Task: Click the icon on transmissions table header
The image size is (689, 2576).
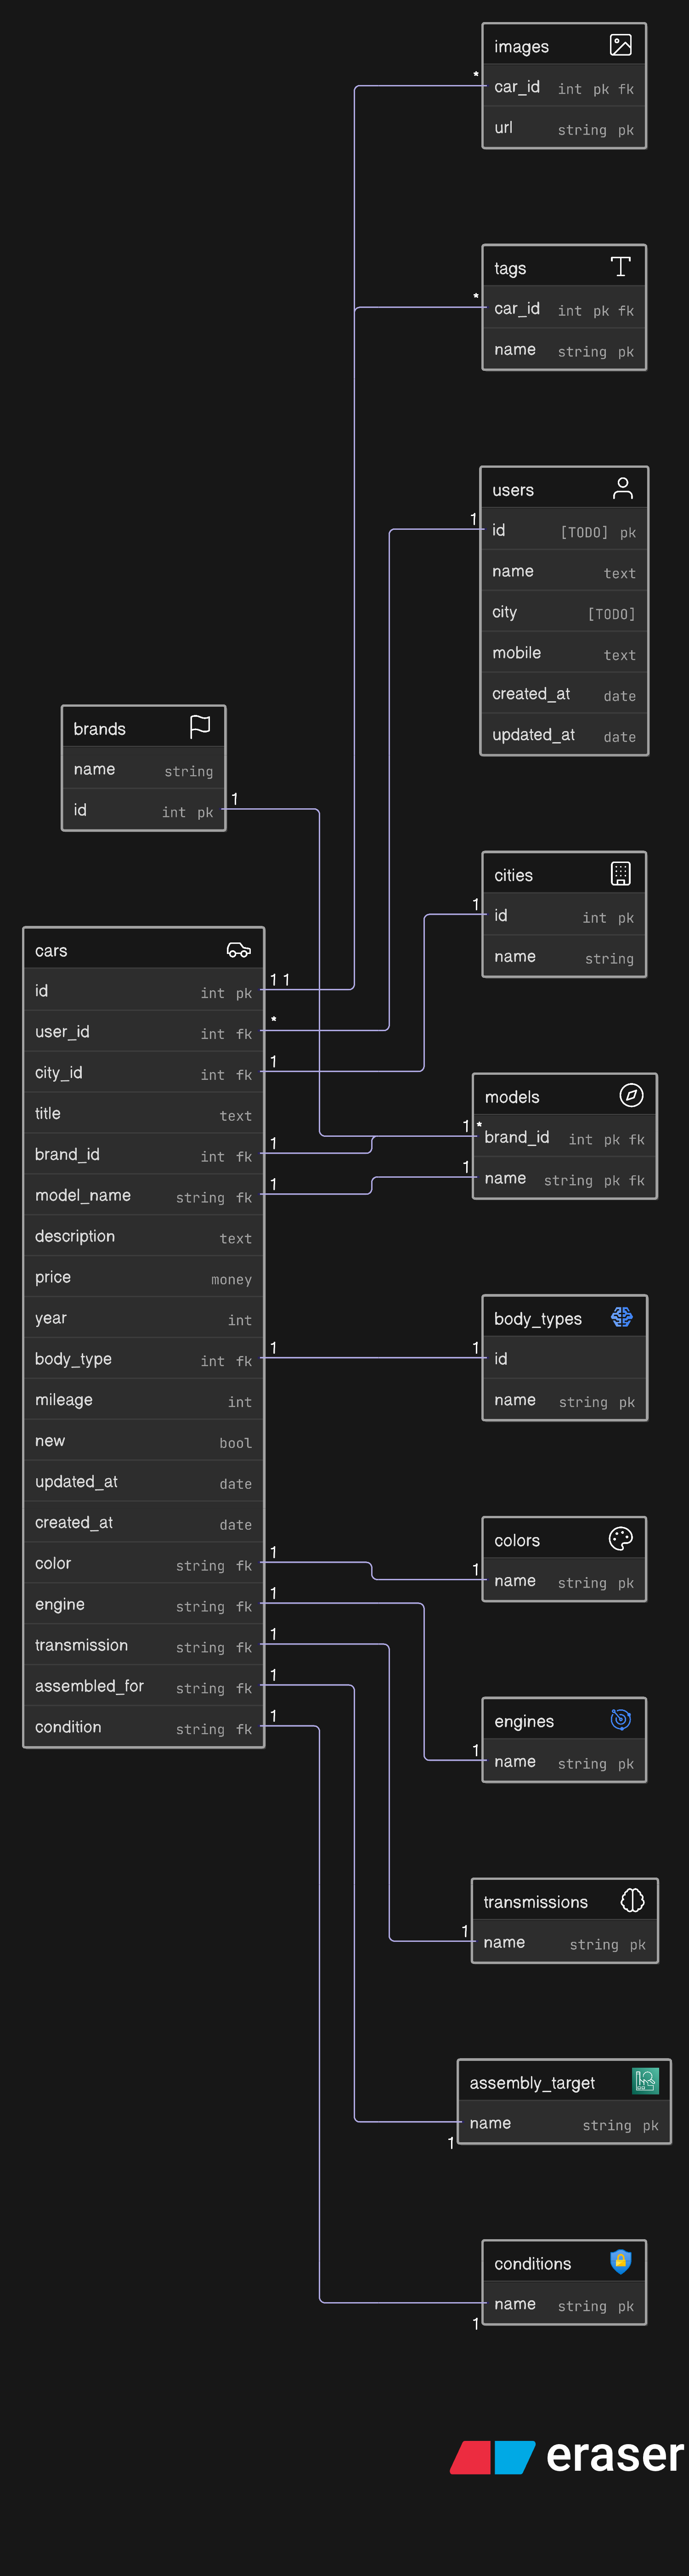Action: [x=632, y=1900]
